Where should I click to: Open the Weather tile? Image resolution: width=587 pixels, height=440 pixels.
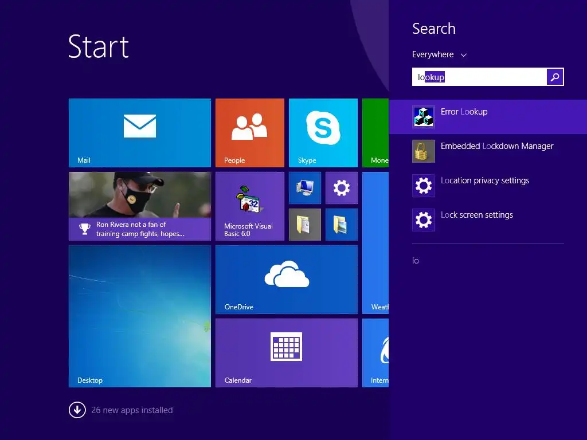375,243
